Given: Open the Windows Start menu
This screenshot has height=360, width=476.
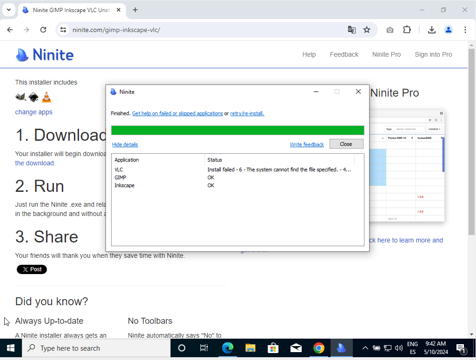Looking at the screenshot, I should click(11, 348).
